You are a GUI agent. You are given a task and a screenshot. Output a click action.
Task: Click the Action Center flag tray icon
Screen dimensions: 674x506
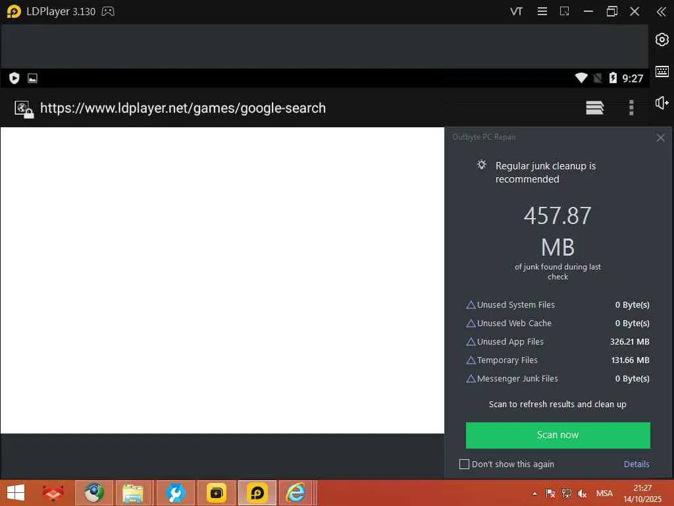[550, 493]
